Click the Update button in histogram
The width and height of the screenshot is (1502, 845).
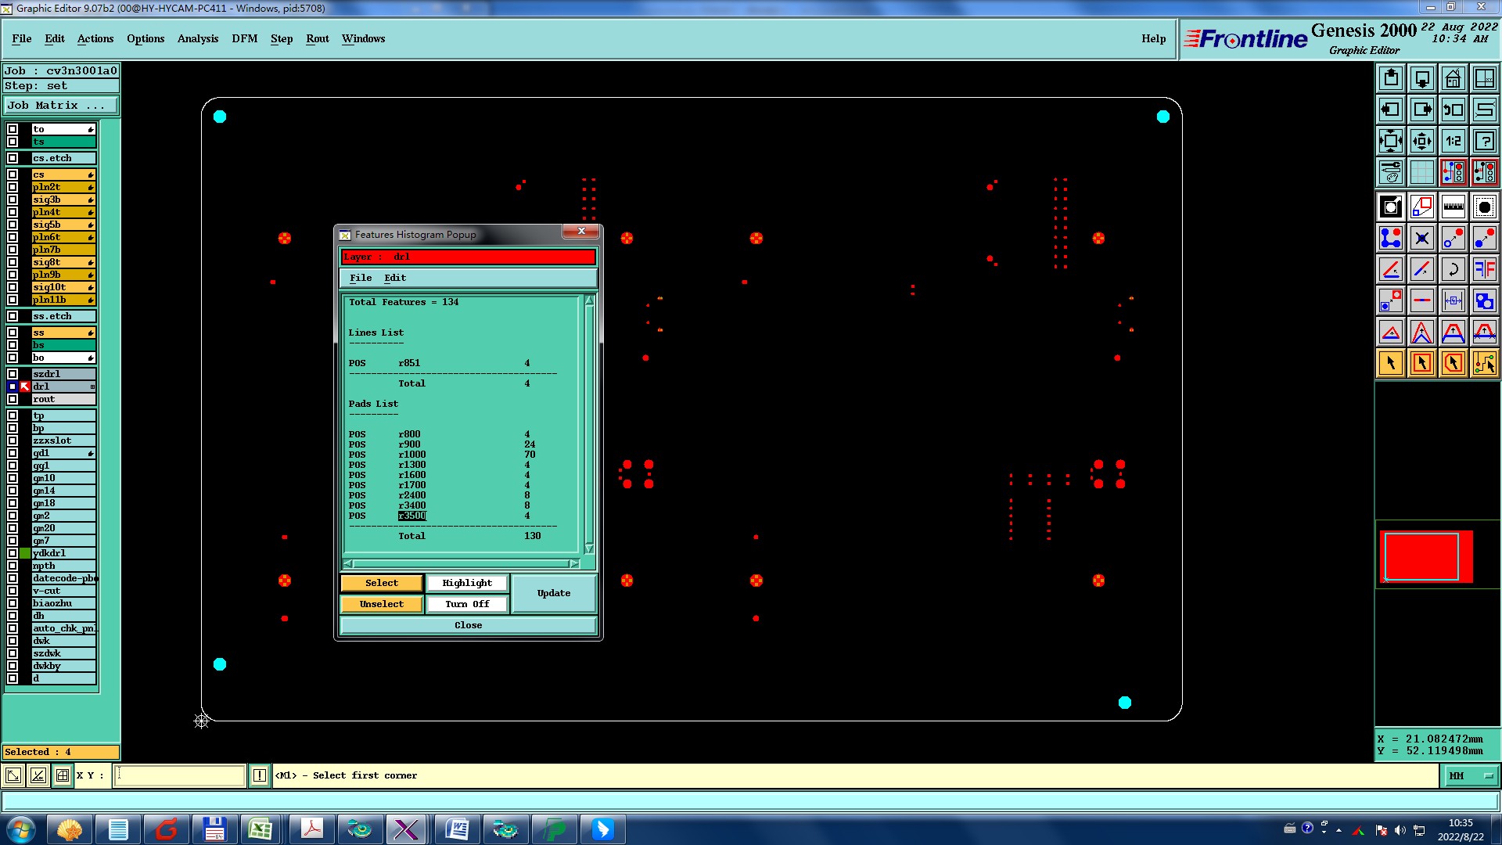[x=553, y=593]
